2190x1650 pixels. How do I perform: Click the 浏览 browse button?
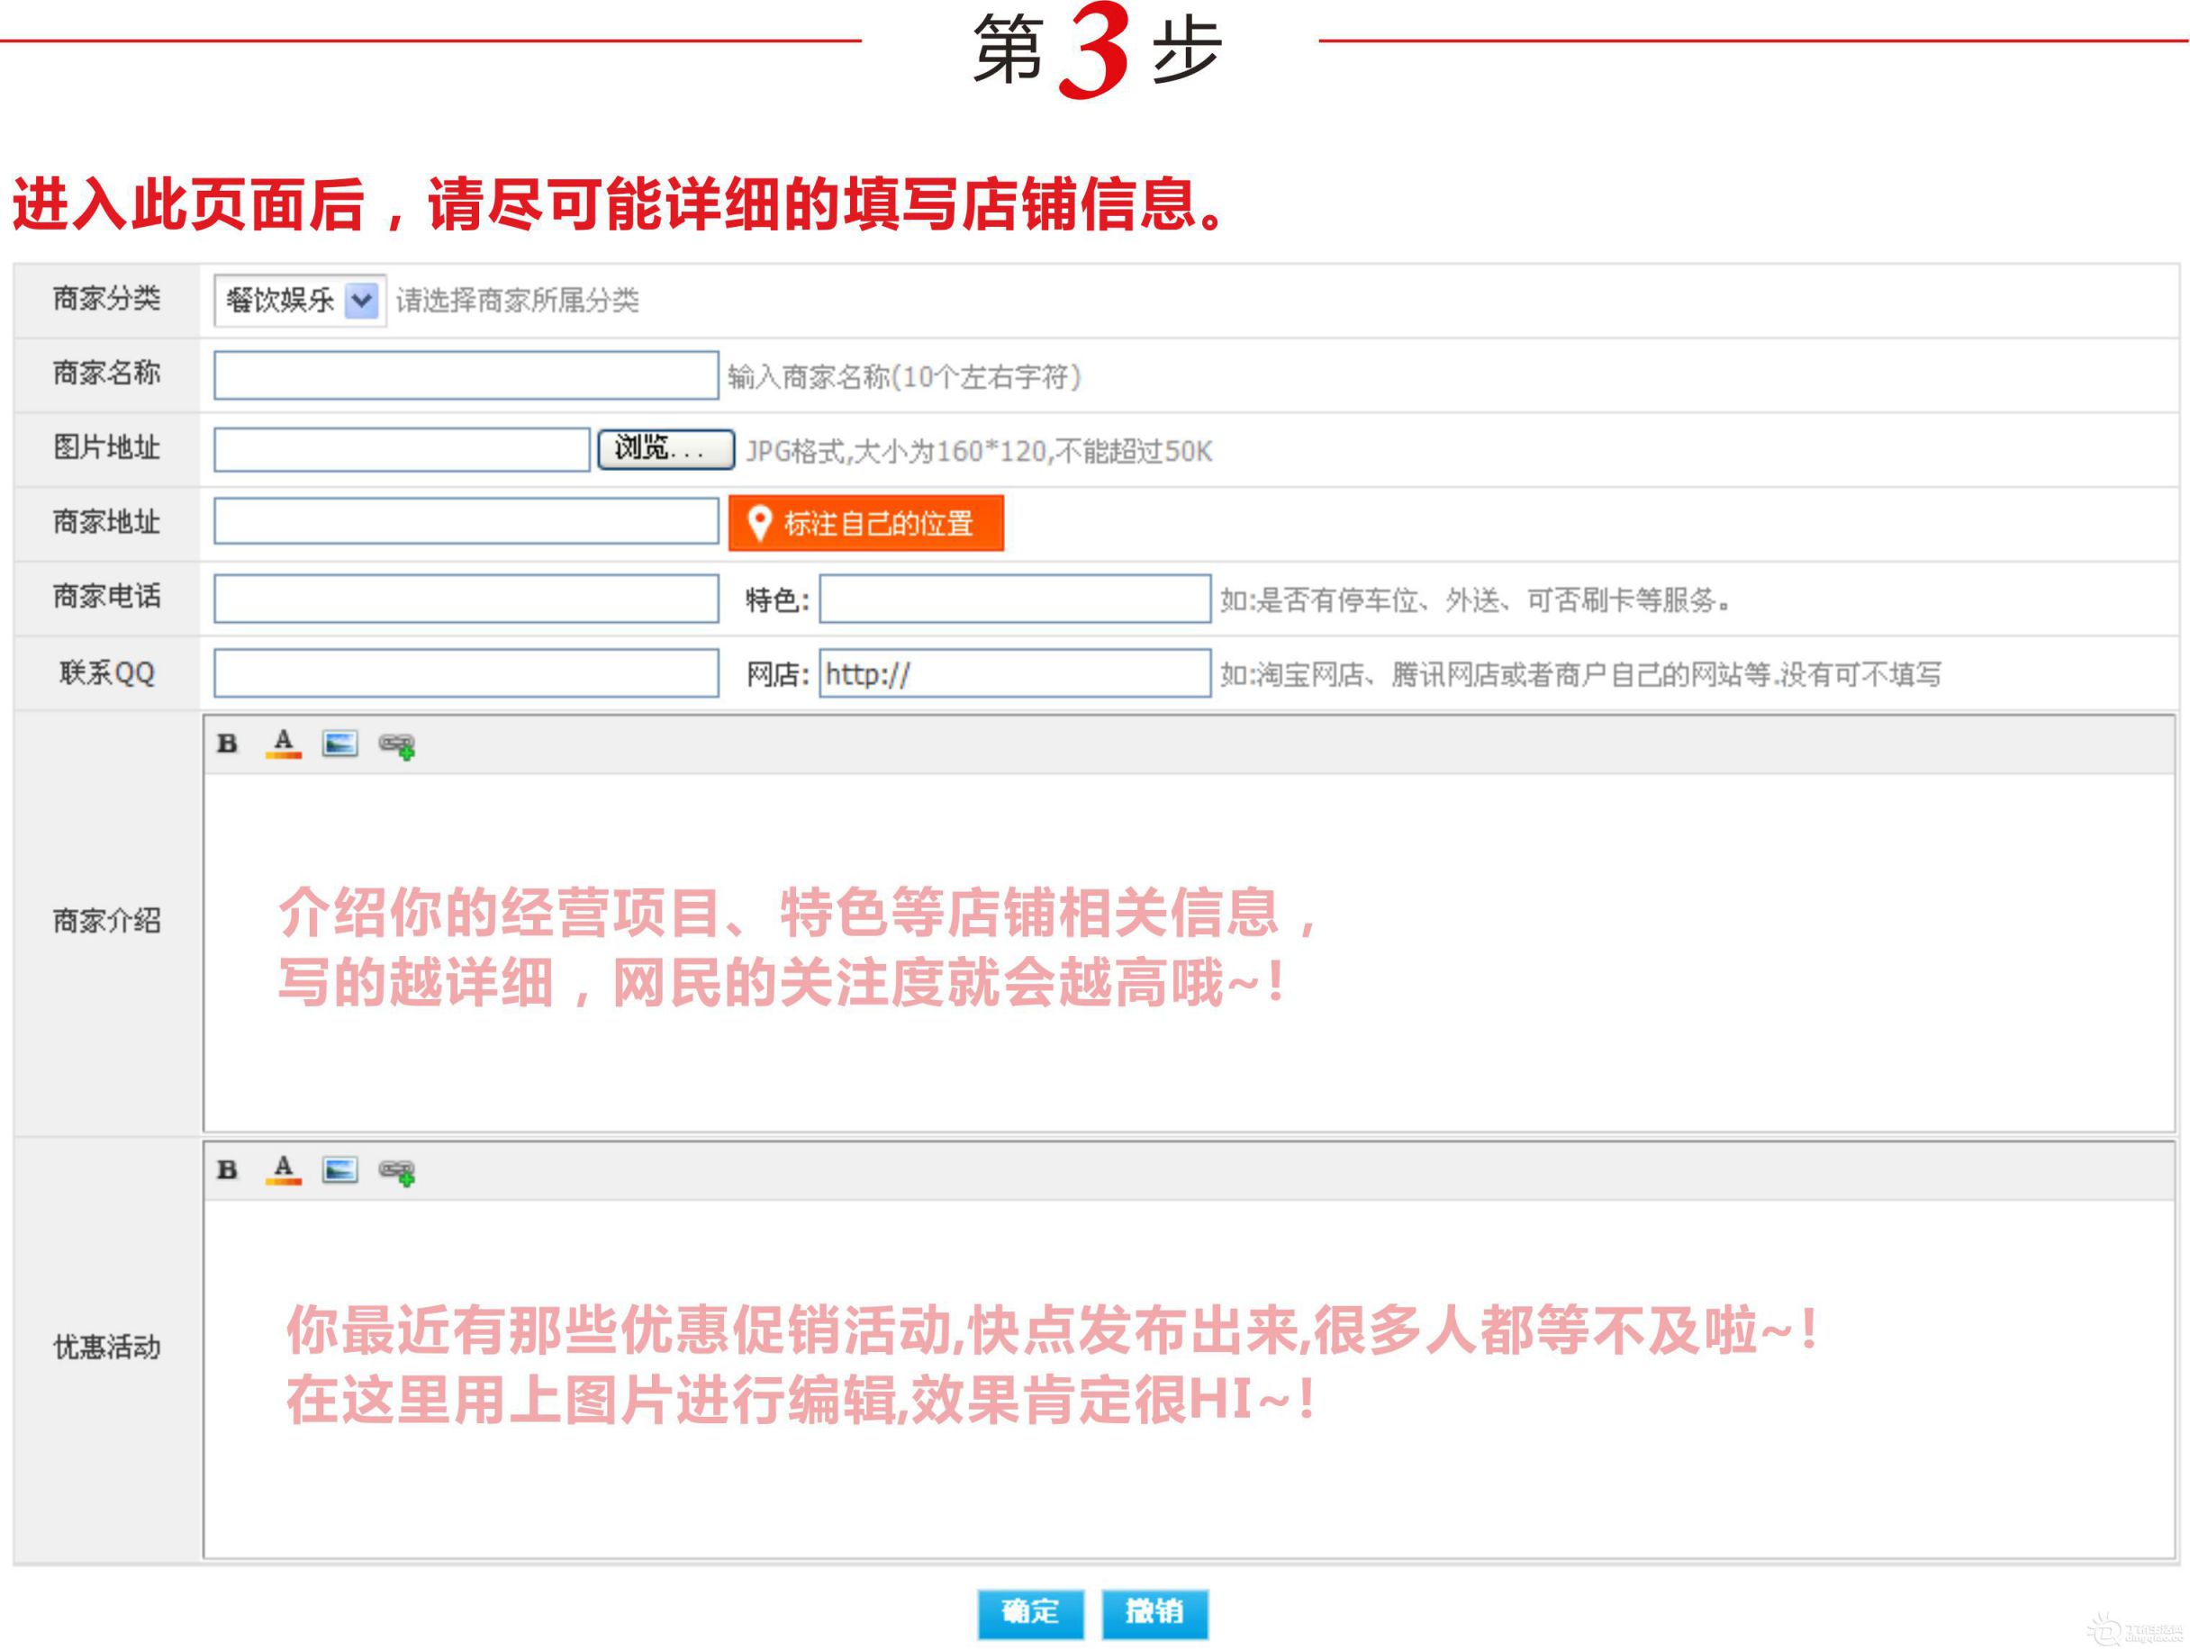click(x=665, y=449)
